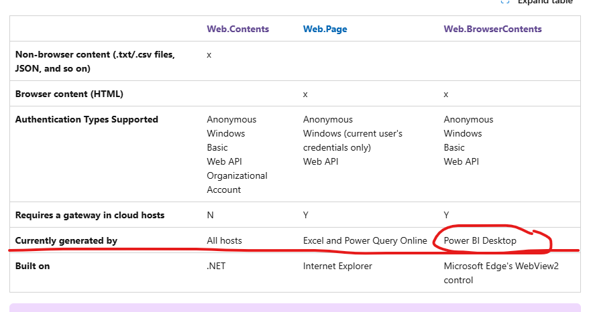Click Web.BrowserContents' 'x' in Browser content row
The image size is (591, 312).
446,94
